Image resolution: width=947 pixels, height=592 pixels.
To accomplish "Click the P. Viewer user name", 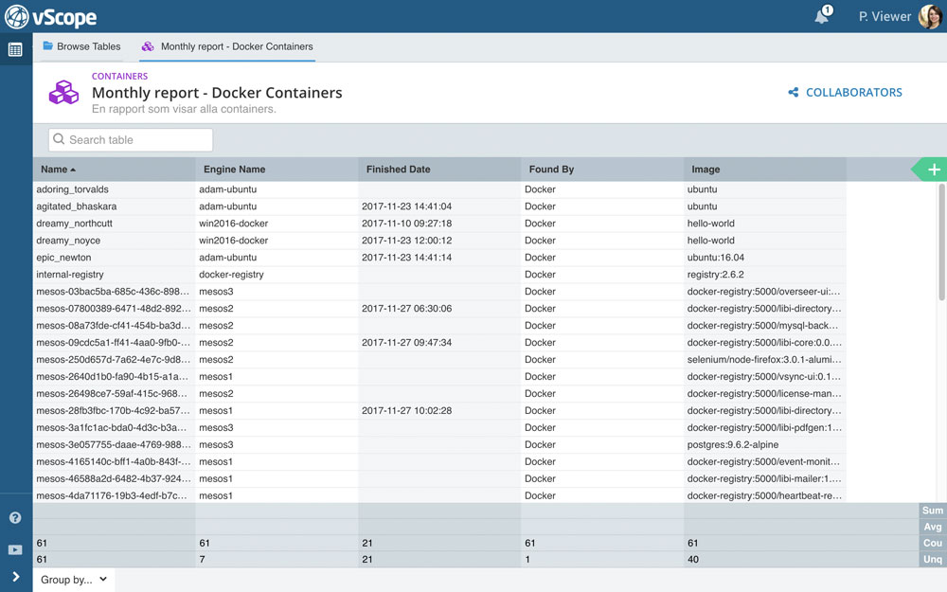I will click(884, 17).
